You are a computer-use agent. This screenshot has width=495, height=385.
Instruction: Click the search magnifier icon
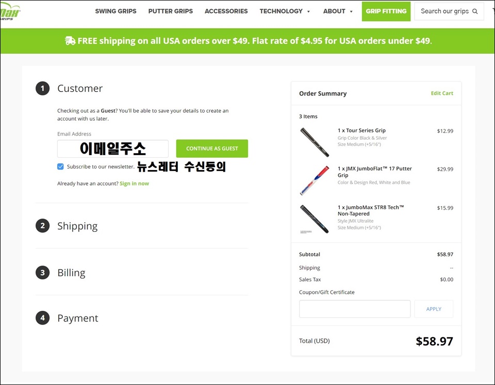(475, 11)
